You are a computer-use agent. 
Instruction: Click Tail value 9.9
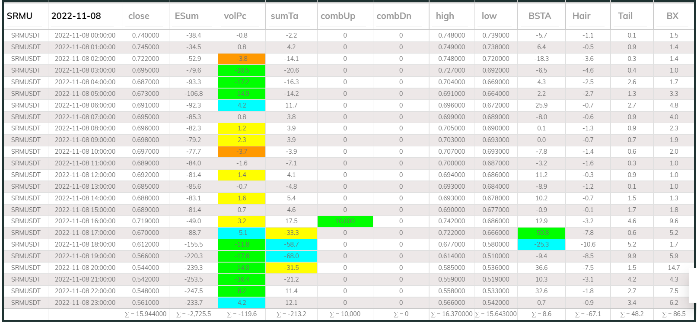click(632, 256)
